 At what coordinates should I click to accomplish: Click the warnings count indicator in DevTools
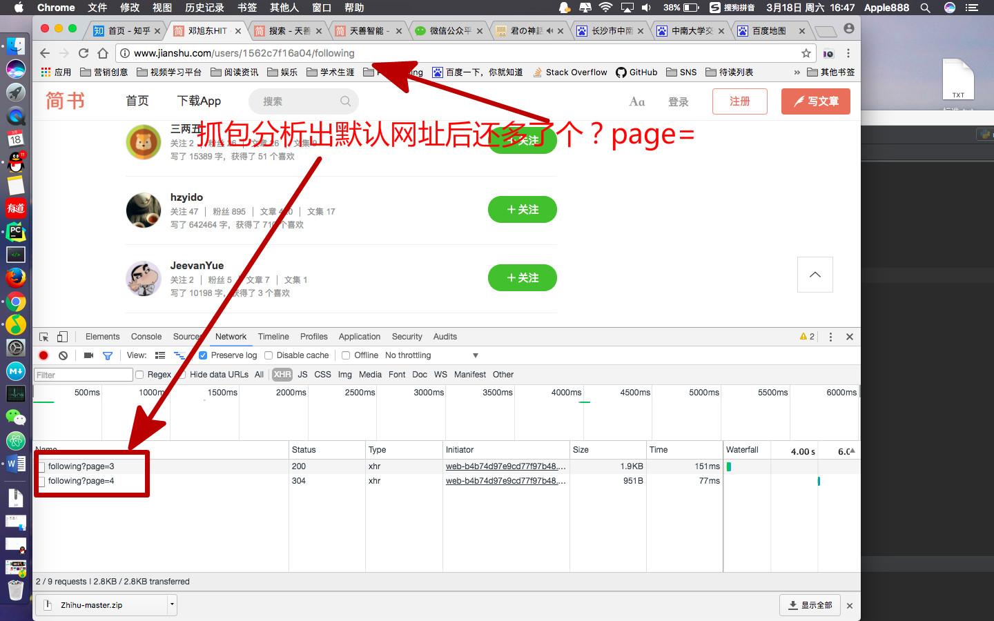[x=807, y=337]
